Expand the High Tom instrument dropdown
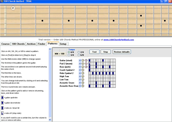Viewport: 172px width, 122px height. pyautogui.click(x=80, y=76)
